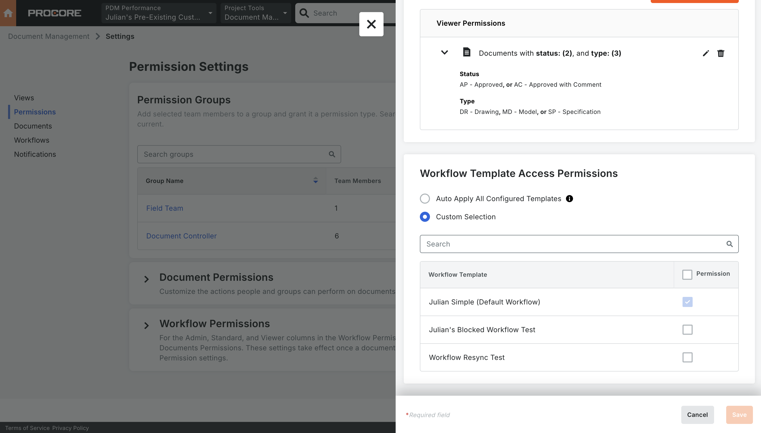Click the home icon in top bar
Image resolution: width=761 pixels, height=433 pixels.
point(8,13)
